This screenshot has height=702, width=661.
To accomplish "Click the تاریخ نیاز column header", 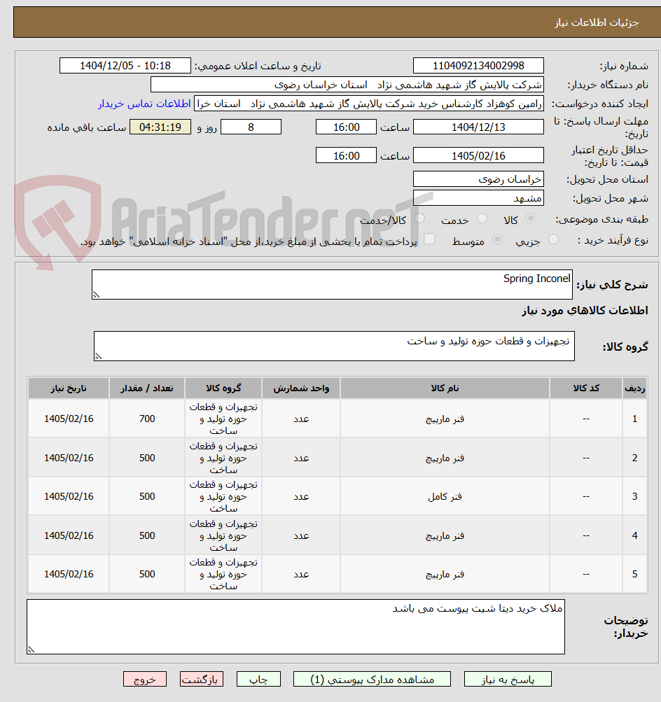I will click(69, 388).
